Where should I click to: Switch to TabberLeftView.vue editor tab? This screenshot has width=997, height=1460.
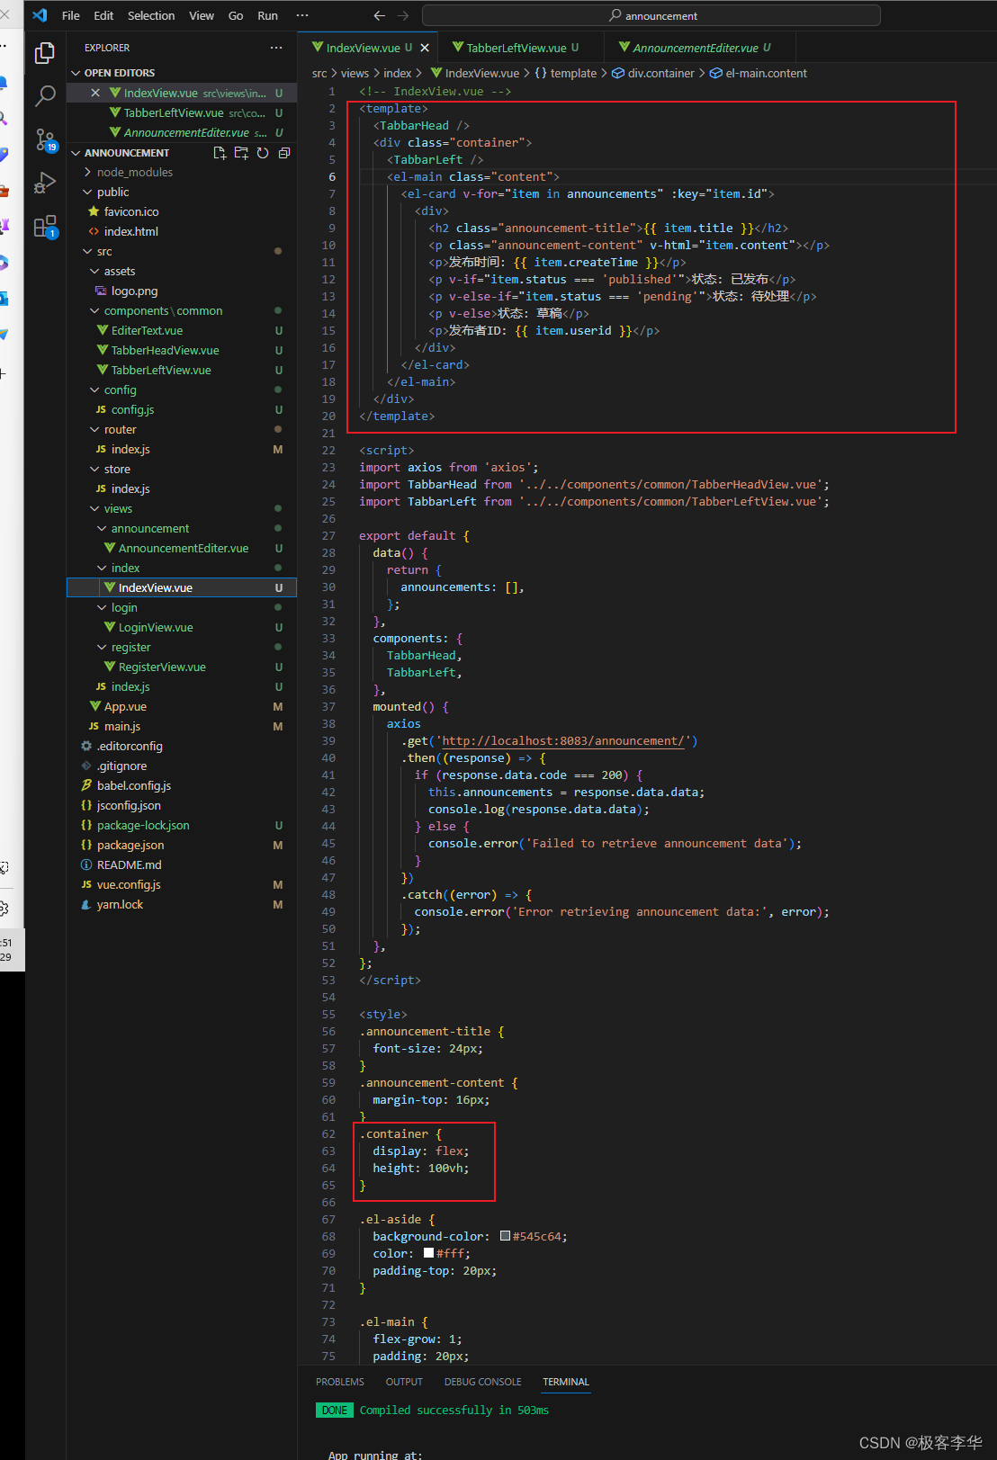point(516,48)
